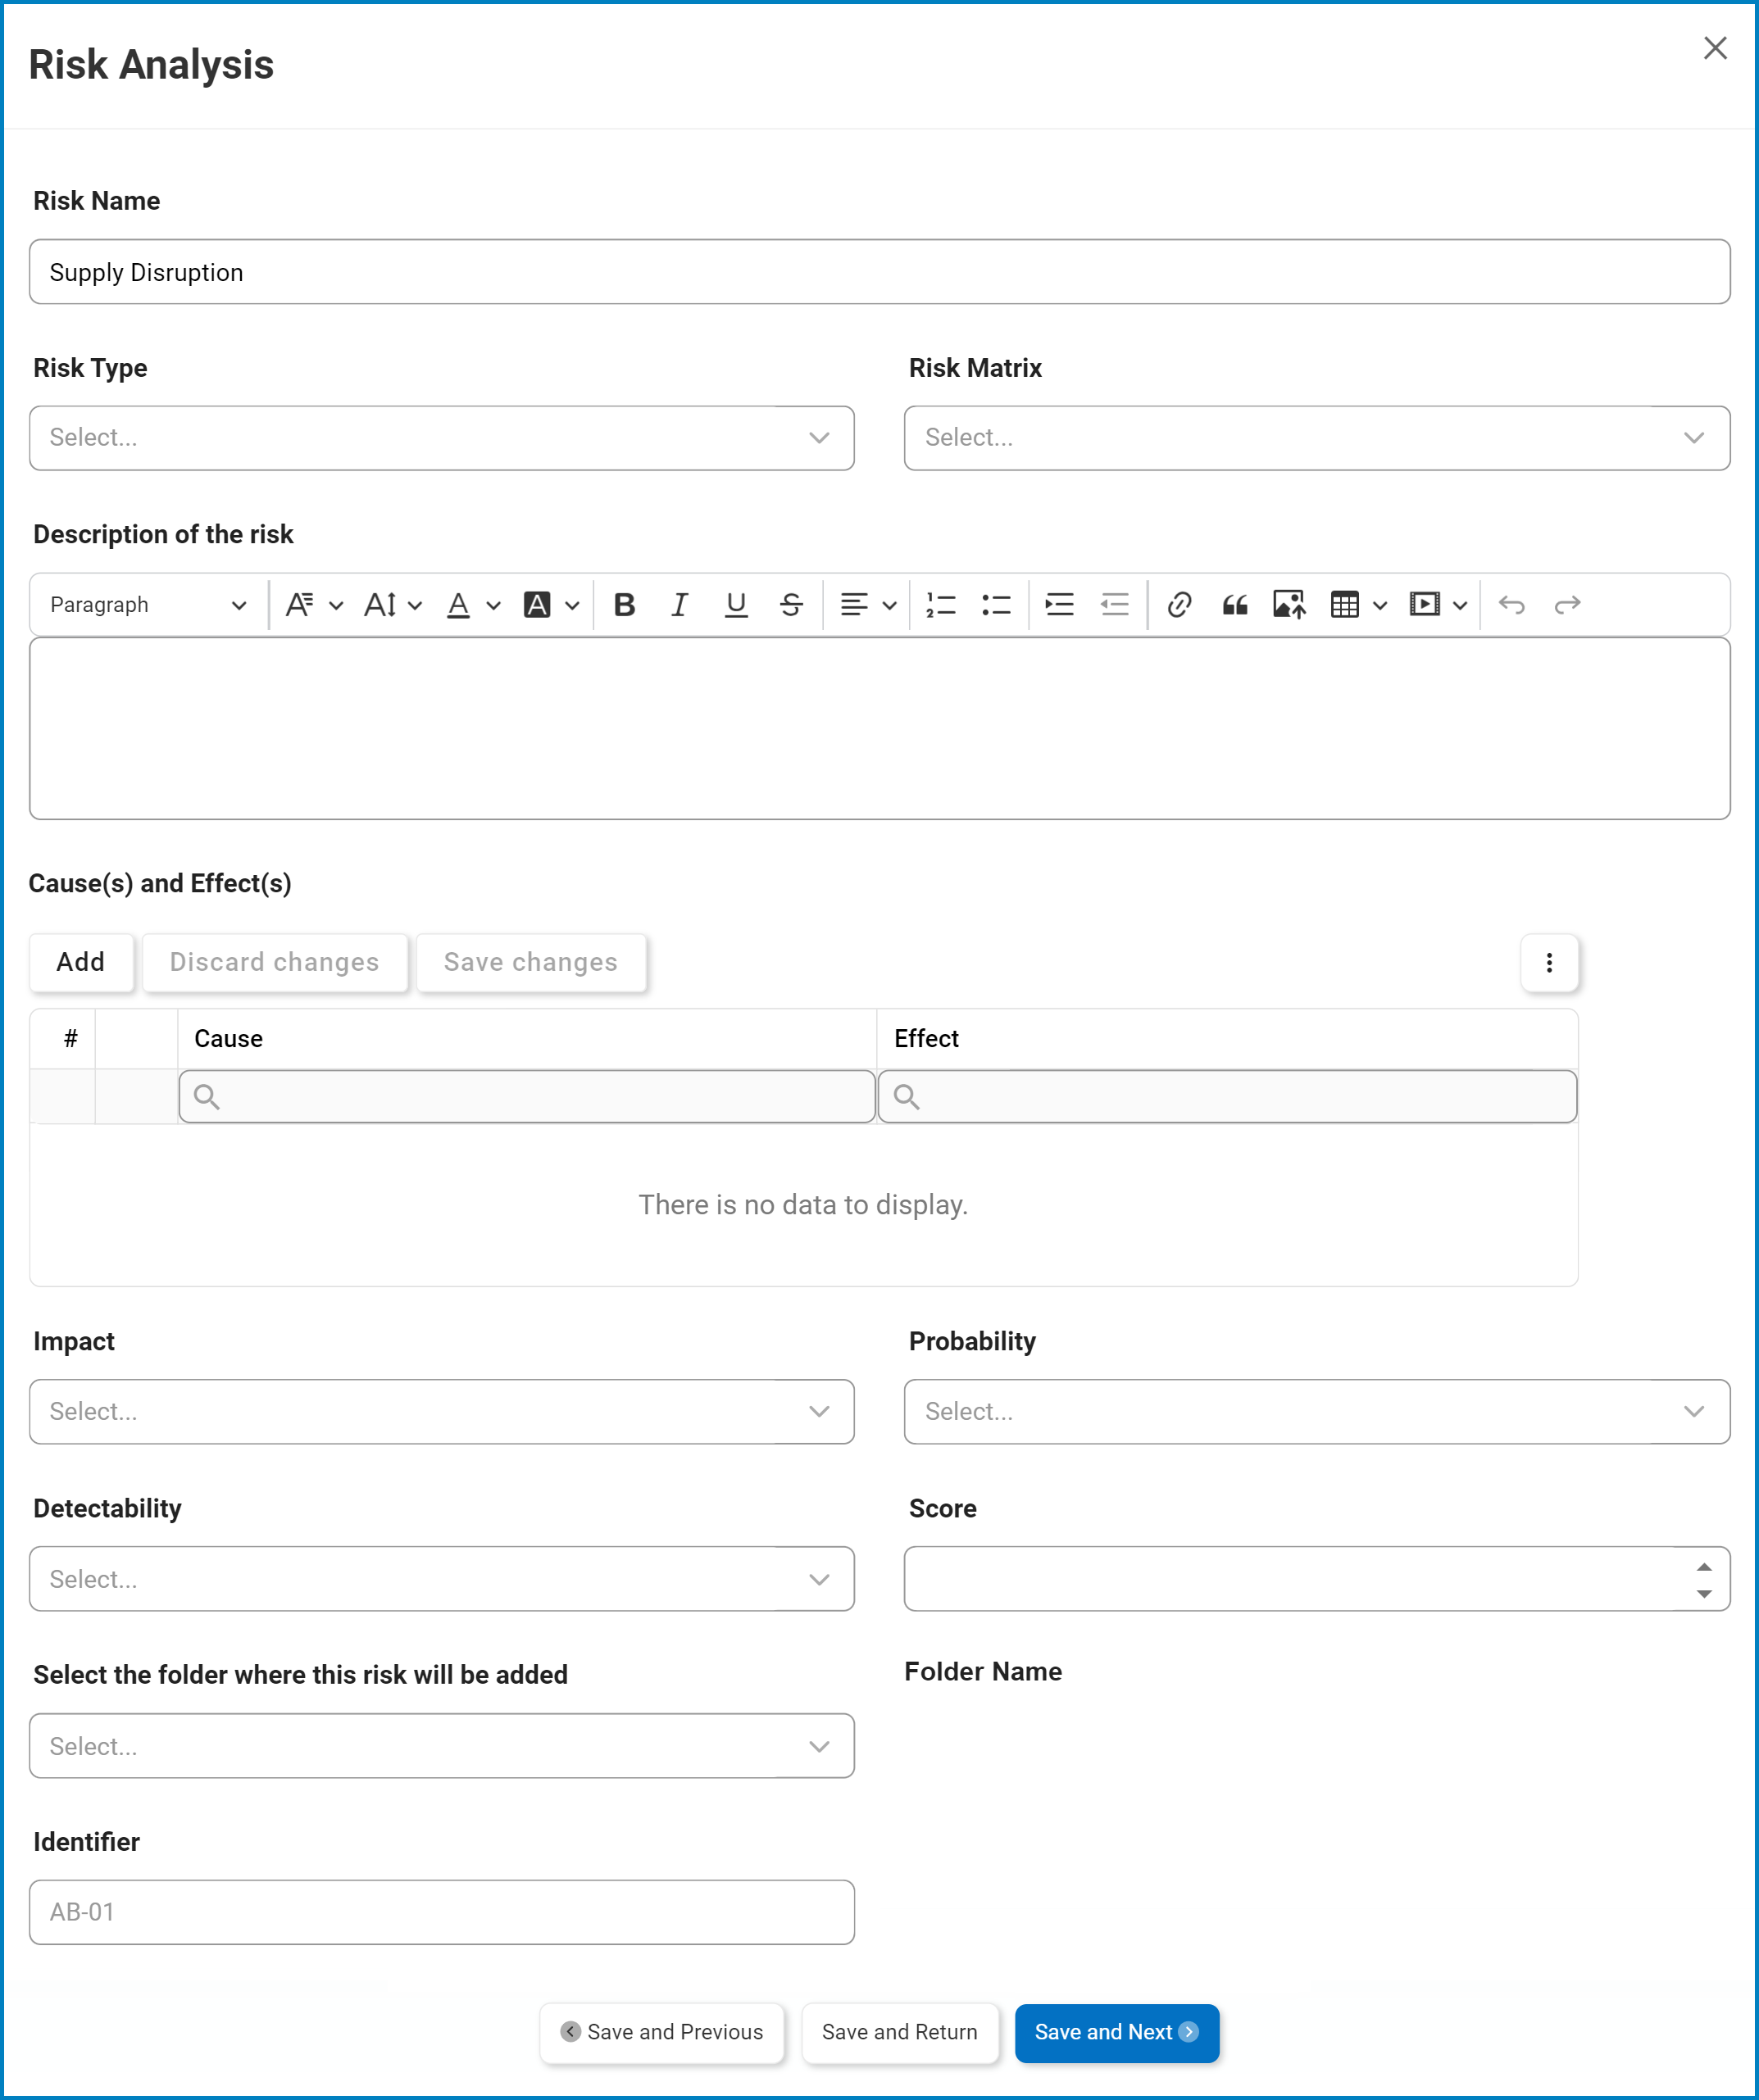
Task: Undo last edit in description editor
Action: pyautogui.click(x=1511, y=605)
